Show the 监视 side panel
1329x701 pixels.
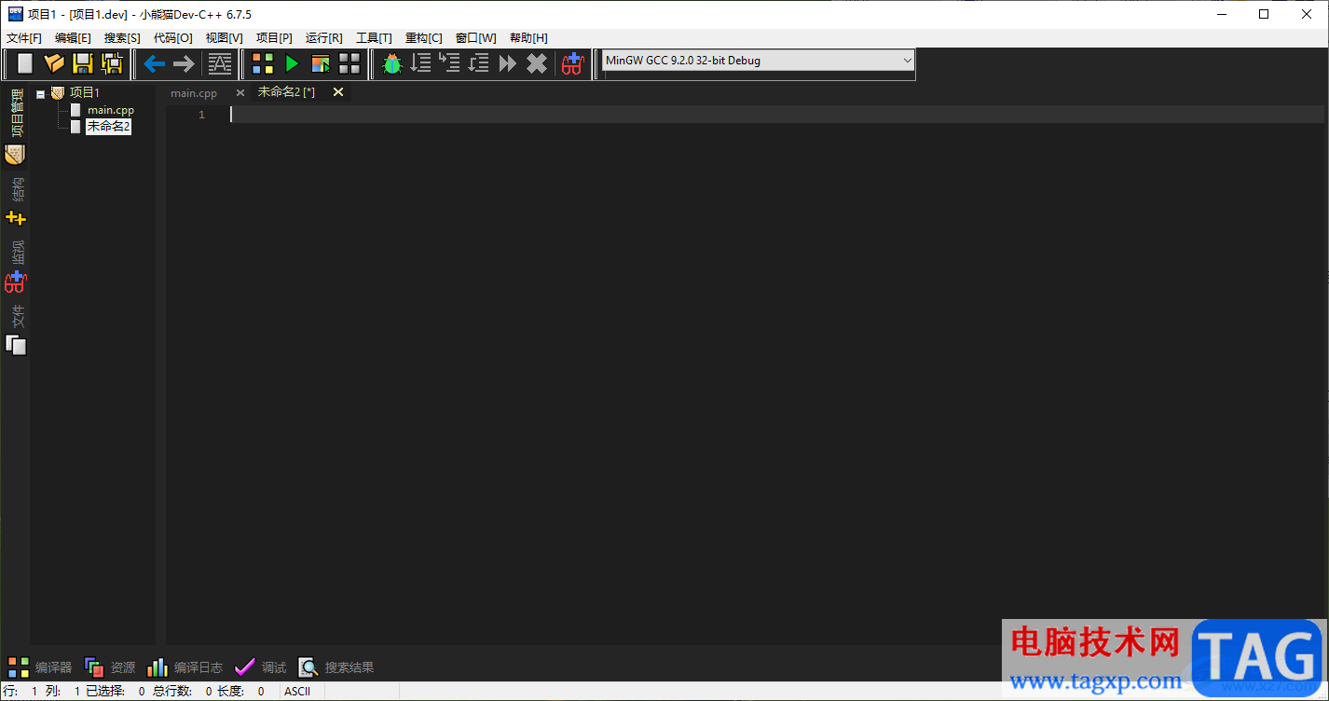(16, 266)
